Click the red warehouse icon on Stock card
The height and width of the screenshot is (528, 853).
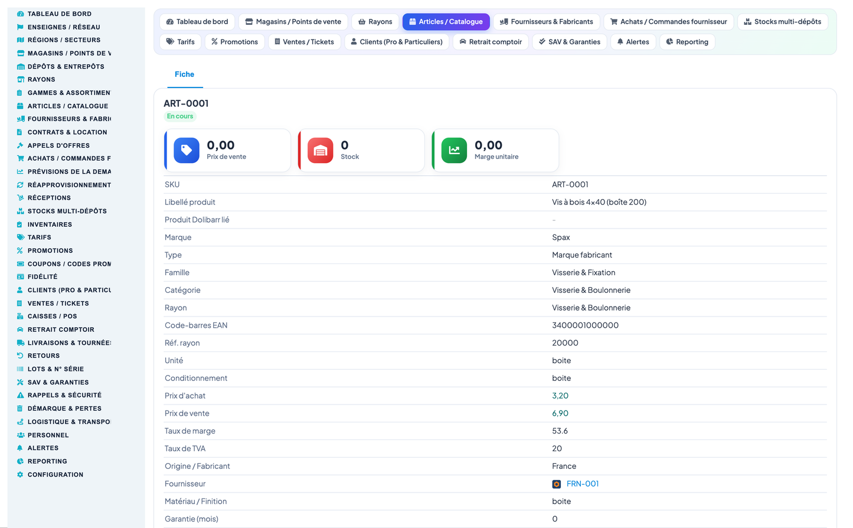[x=321, y=151]
